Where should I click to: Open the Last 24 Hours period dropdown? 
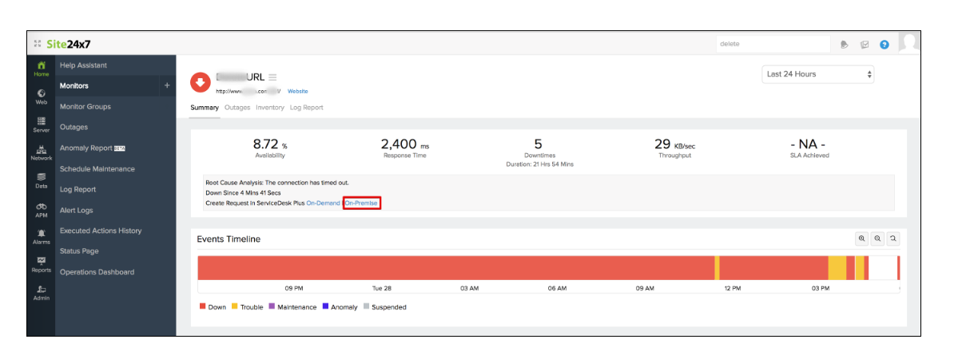(818, 74)
